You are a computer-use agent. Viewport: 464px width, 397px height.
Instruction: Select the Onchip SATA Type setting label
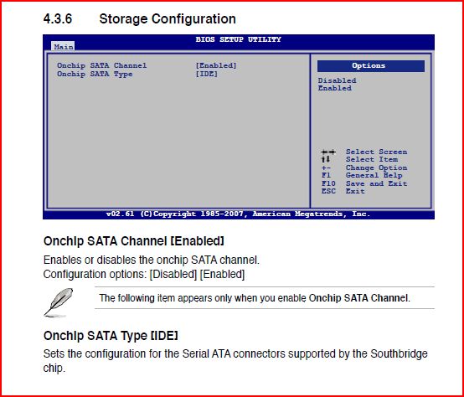click(95, 74)
